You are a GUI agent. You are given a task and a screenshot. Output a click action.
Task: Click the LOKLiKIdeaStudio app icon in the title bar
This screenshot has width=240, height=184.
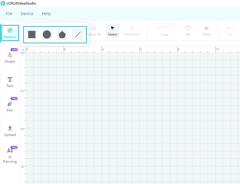pos(3,3)
